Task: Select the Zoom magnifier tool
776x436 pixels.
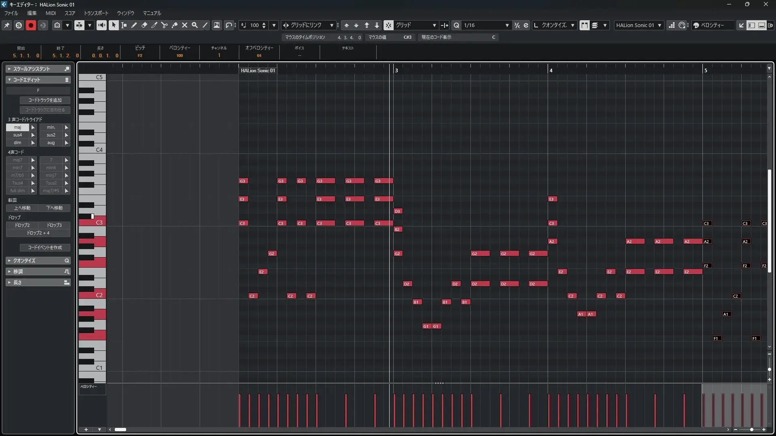Action: [195, 25]
